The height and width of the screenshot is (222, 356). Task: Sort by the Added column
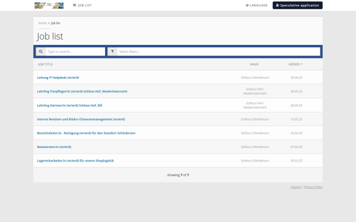[x=295, y=65]
